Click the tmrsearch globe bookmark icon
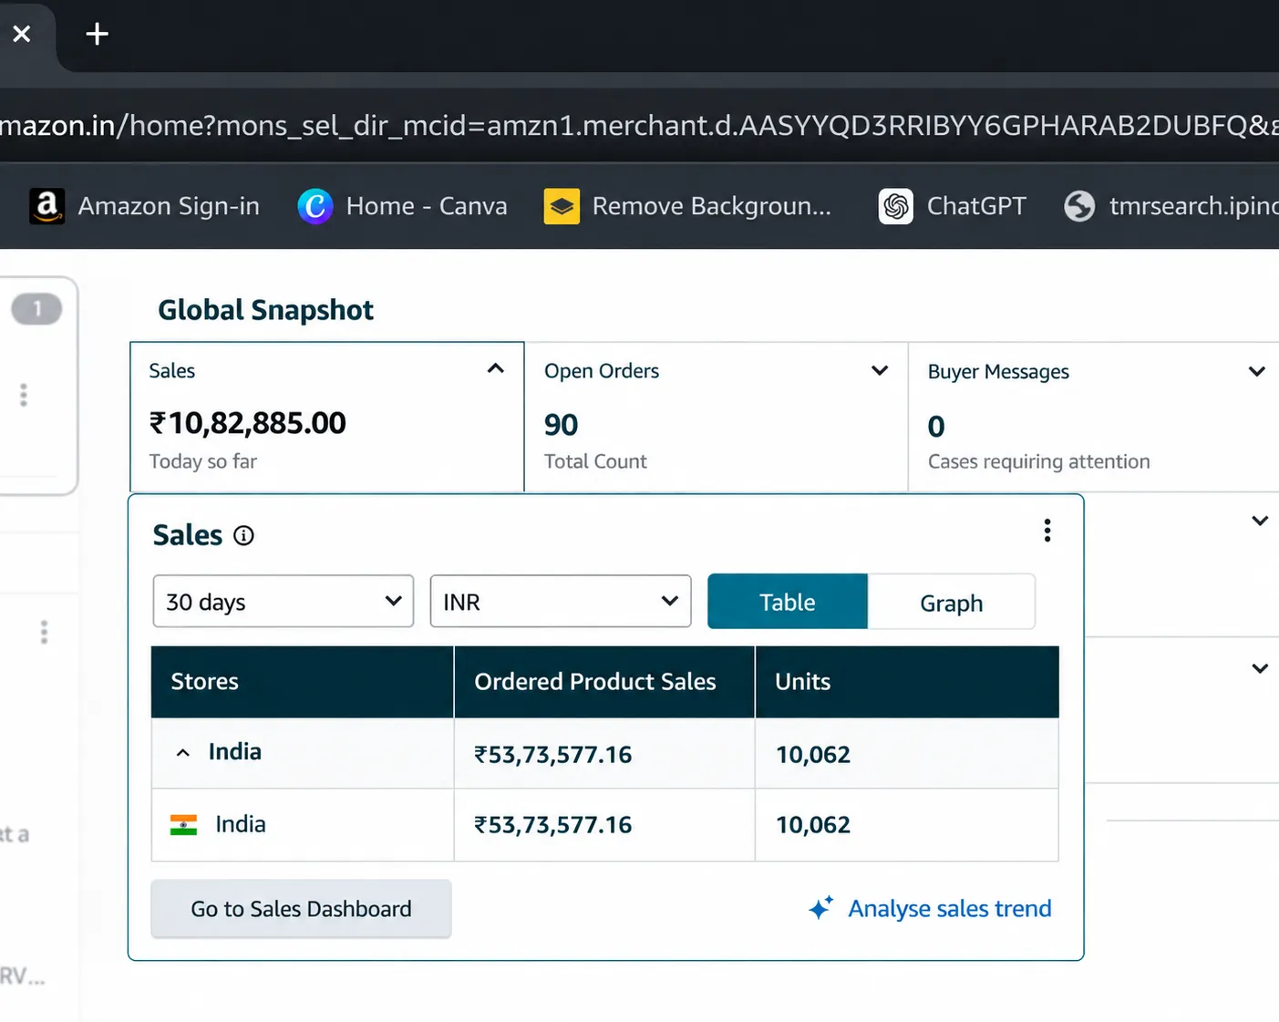 (1079, 206)
